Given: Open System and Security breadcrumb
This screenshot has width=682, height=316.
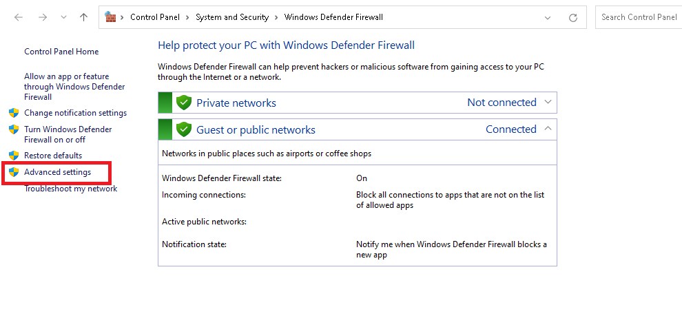Looking at the screenshot, I should point(232,17).
